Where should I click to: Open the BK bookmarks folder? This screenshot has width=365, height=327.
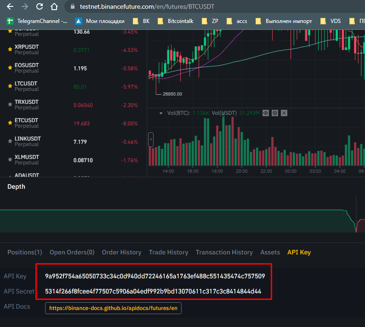(x=141, y=21)
